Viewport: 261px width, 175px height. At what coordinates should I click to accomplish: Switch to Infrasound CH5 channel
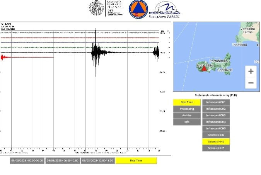(x=216, y=129)
